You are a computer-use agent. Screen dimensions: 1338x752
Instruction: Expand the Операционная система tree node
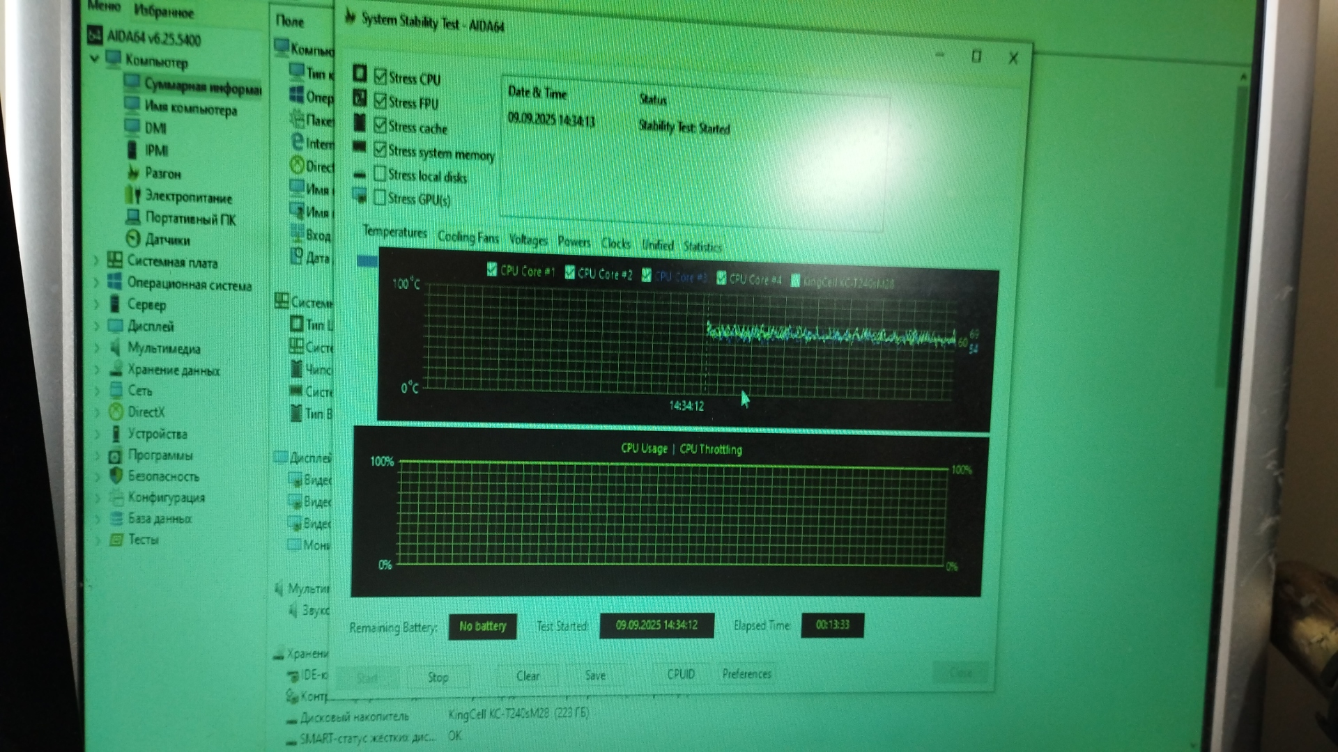coord(96,283)
